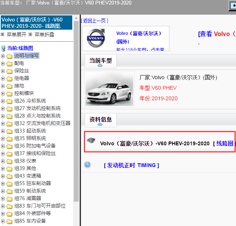Click the folder icon of 组85 车内设备
Image resolution: width=236 pixels, height=226 pixels.
(x=9, y=221)
